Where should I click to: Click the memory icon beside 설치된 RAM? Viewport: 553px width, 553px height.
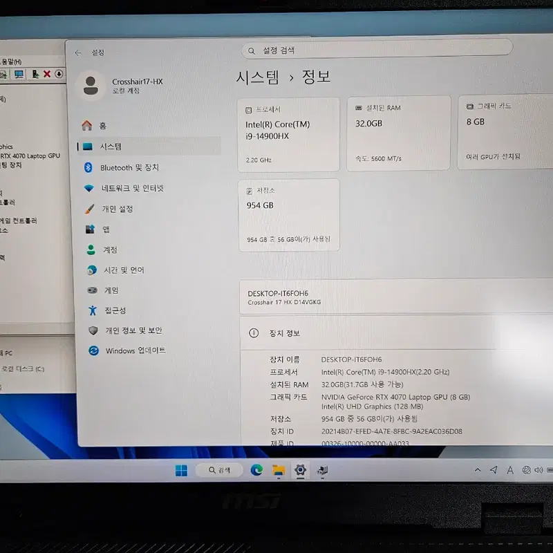tap(359, 108)
